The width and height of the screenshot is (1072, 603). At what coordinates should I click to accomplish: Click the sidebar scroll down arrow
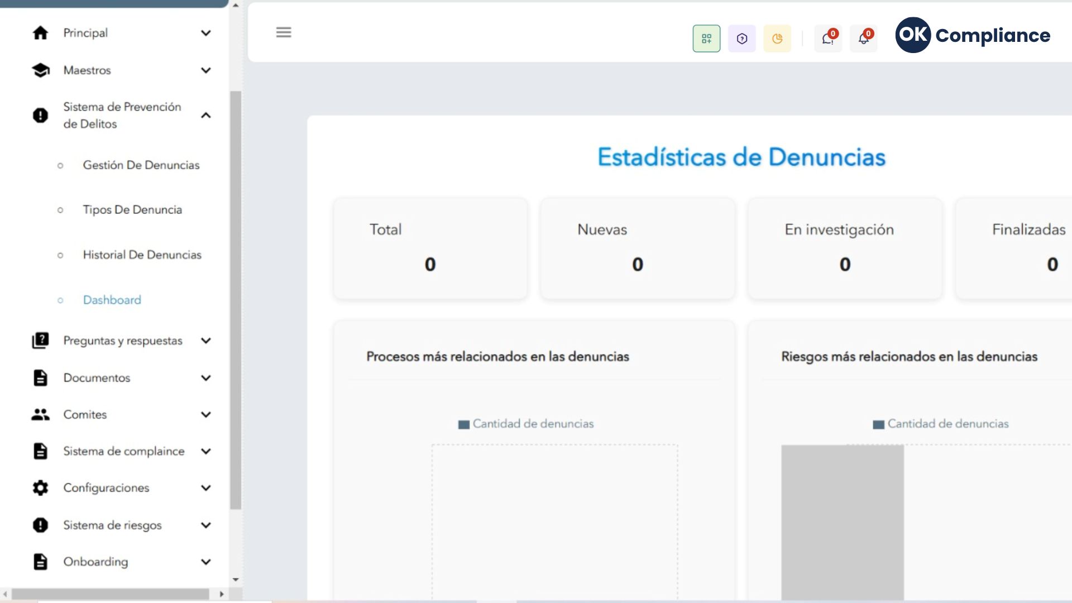(x=236, y=580)
